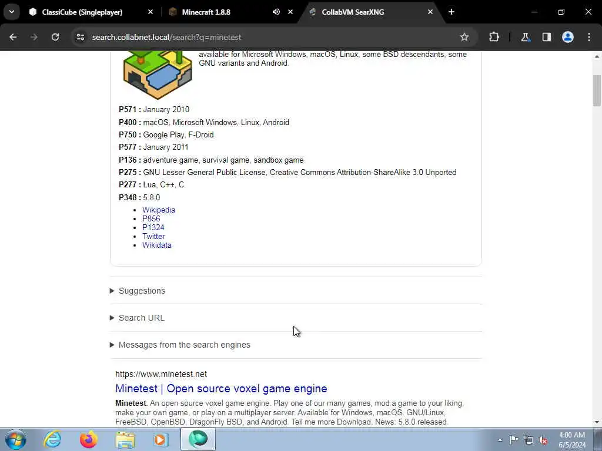Open Chrome Labs flask icon
This screenshot has height=451, width=602.
pyautogui.click(x=525, y=37)
